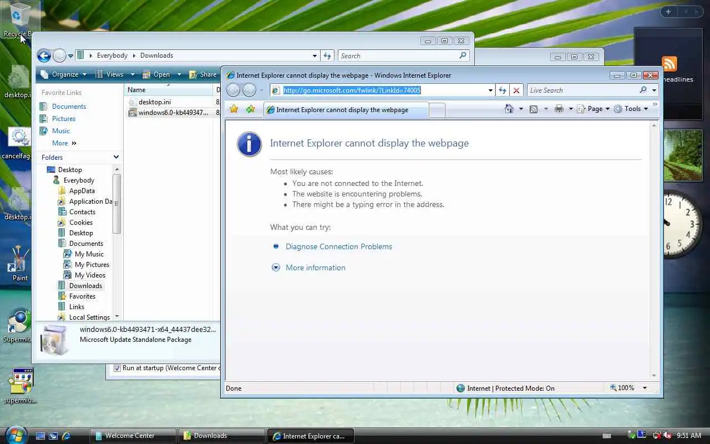Click the Add to Favorites icon in IE
The image size is (710, 444).
pos(250,109)
